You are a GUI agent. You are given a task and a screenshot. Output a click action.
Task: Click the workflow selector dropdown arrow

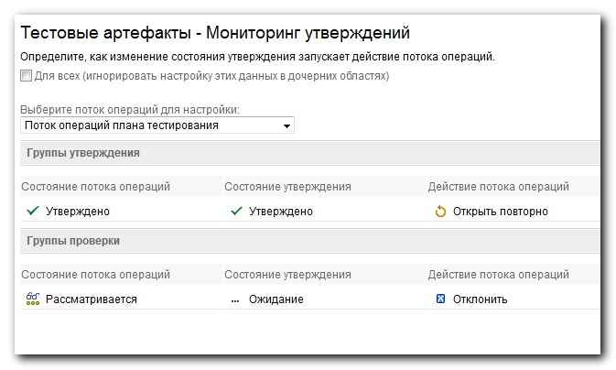(x=286, y=126)
